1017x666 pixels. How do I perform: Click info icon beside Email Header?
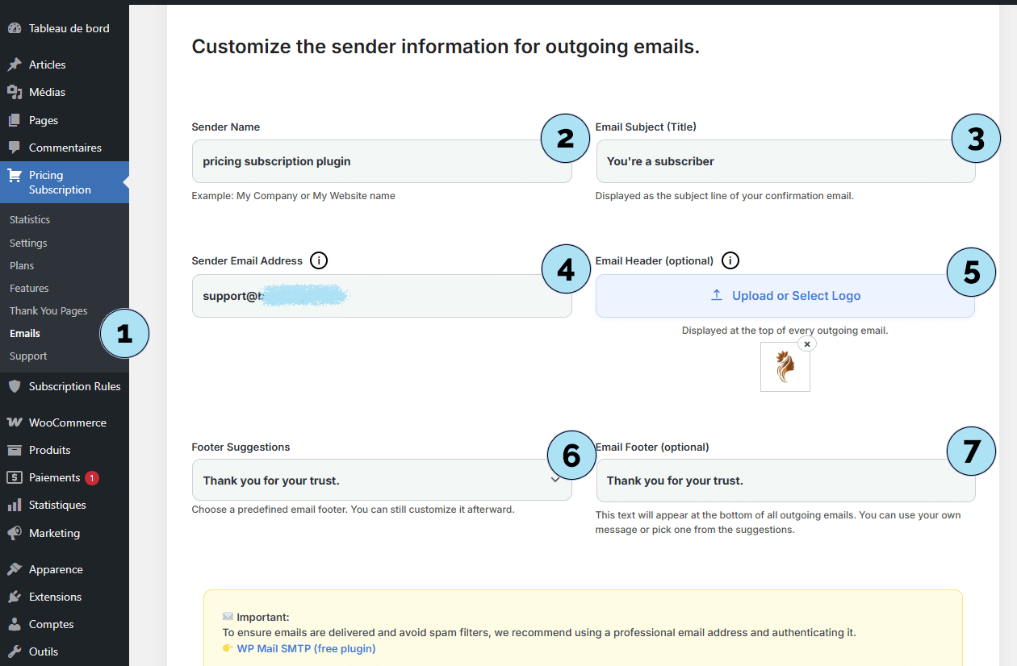tap(730, 260)
